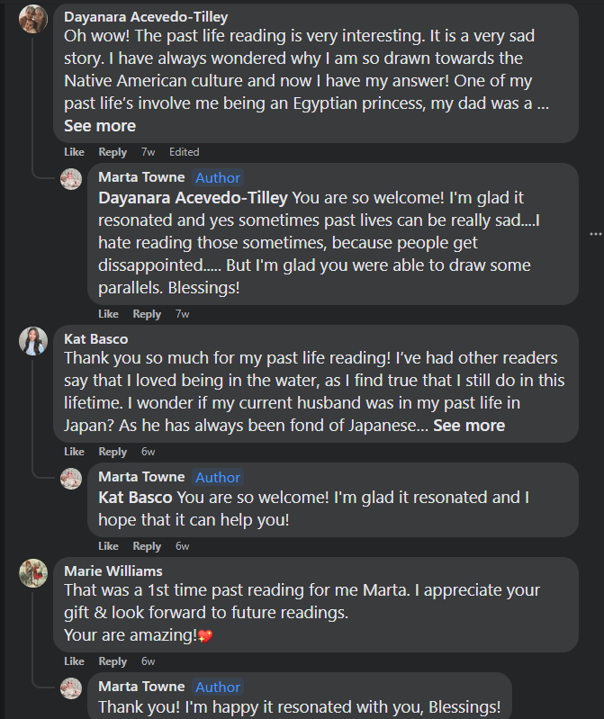Reply to Kat Basco's comment
604x719 pixels.
point(113,452)
